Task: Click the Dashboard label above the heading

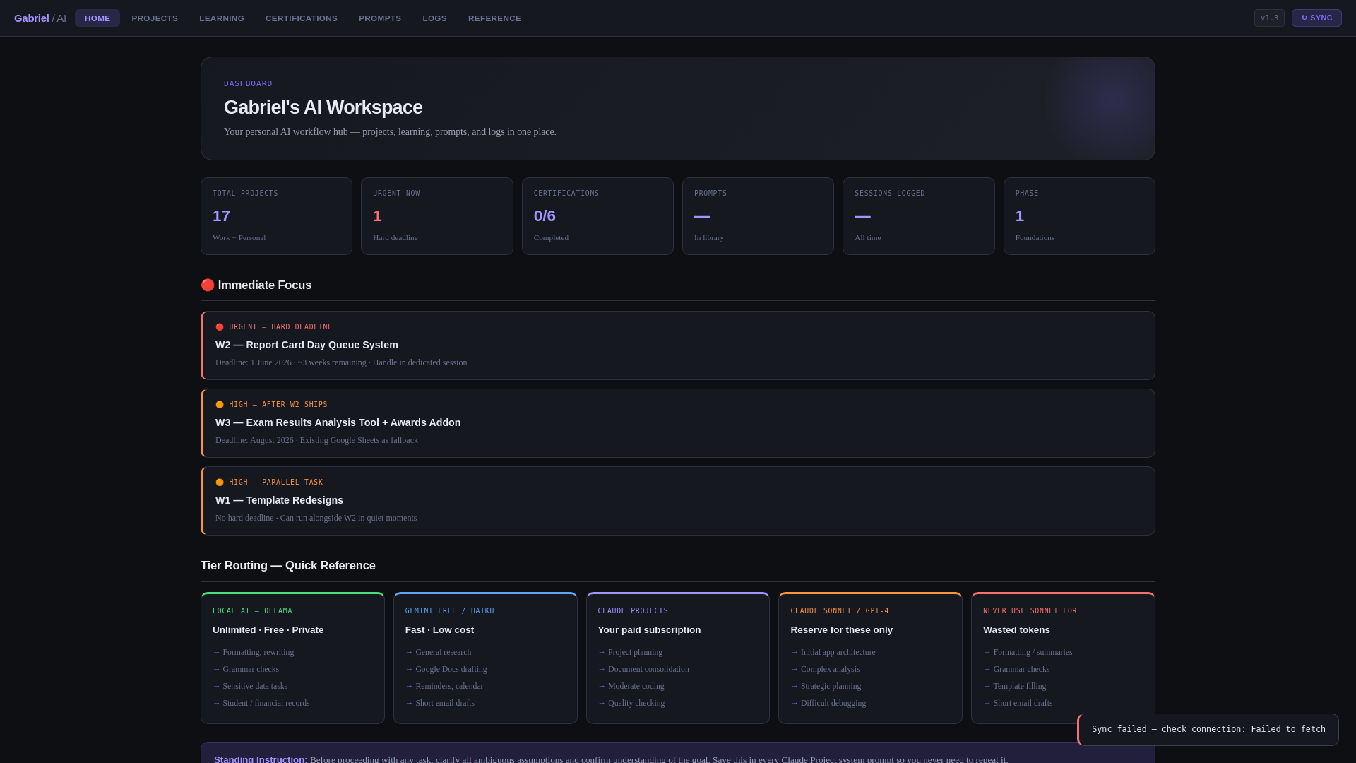Action: coord(248,83)
